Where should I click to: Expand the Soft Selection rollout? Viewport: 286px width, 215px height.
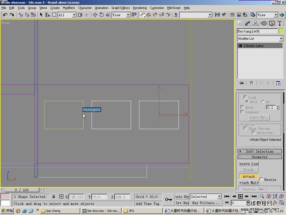(x=259, y=151)
